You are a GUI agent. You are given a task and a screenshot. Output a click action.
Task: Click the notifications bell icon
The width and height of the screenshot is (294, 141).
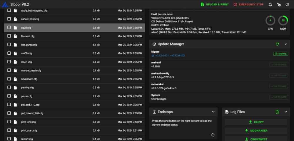tap(270, 4)
